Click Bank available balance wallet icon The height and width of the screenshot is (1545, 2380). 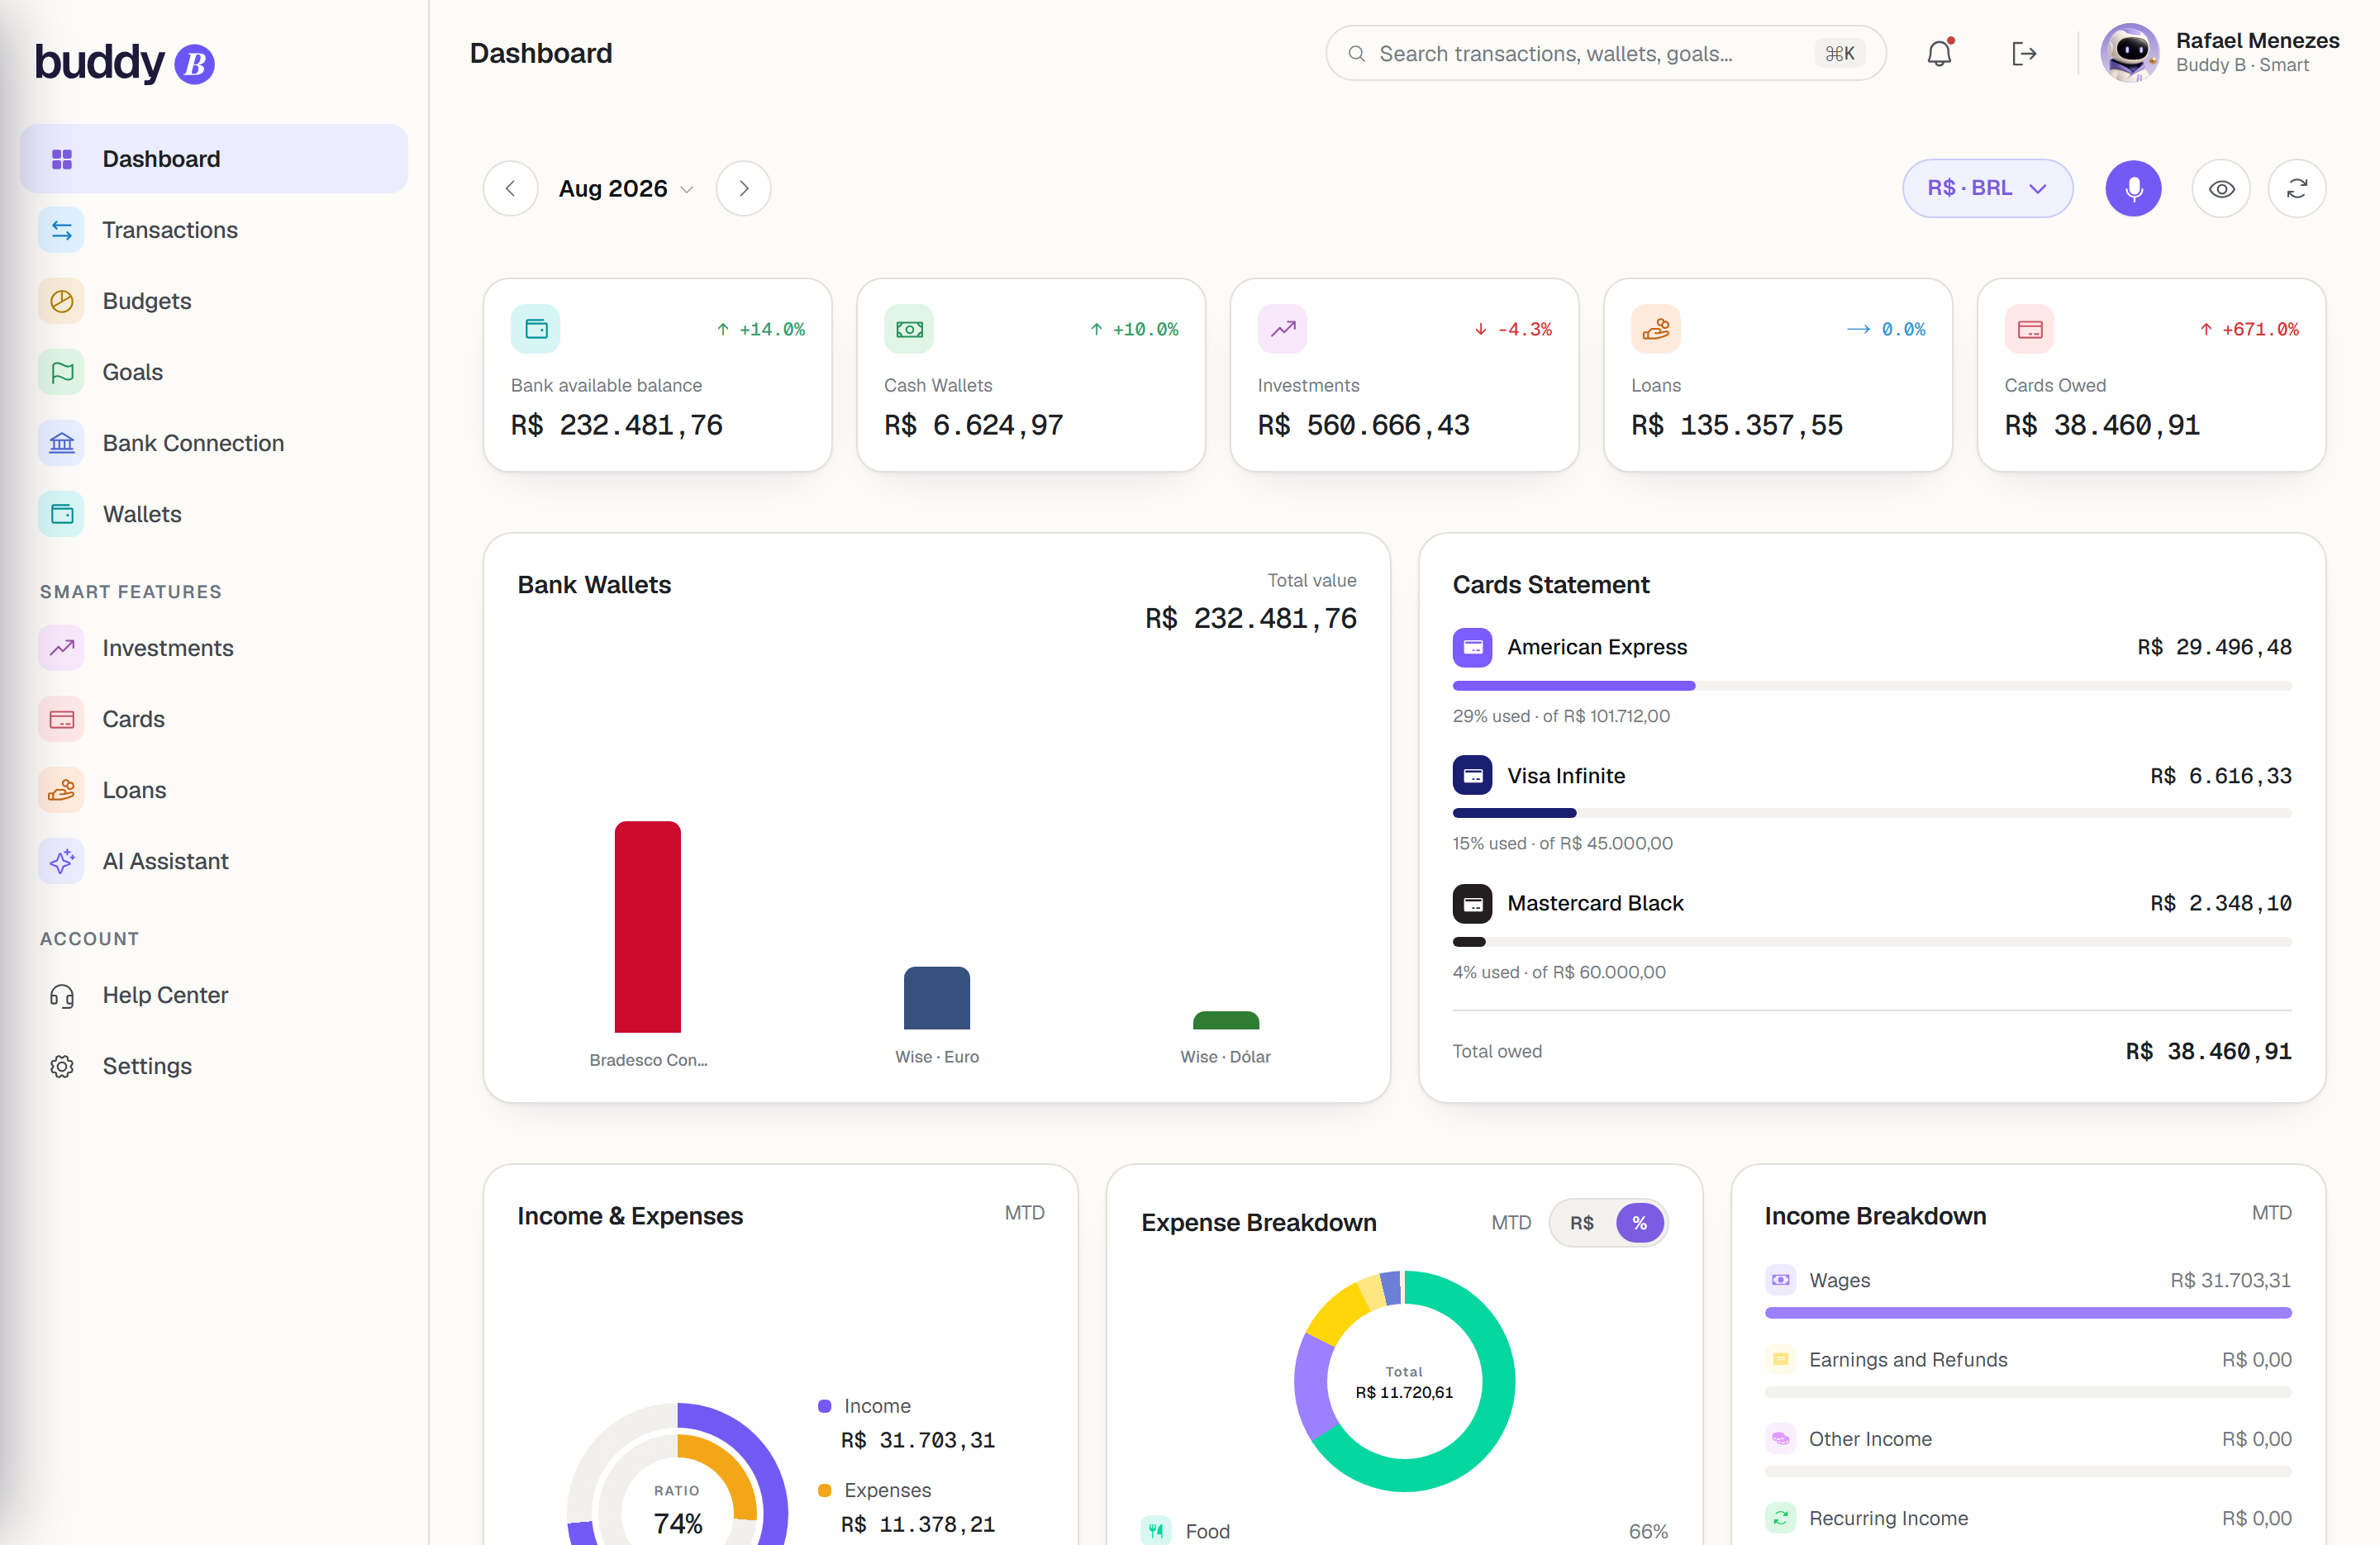click(536, 329)
